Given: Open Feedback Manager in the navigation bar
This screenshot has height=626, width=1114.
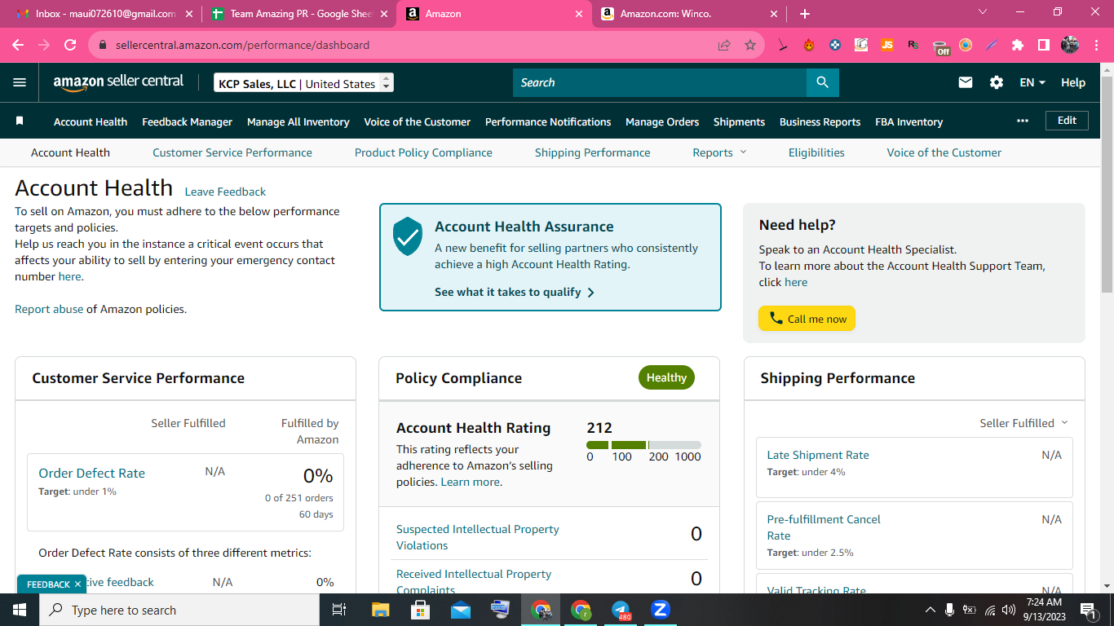Looking at the screenshot, I should coord(187,121).
